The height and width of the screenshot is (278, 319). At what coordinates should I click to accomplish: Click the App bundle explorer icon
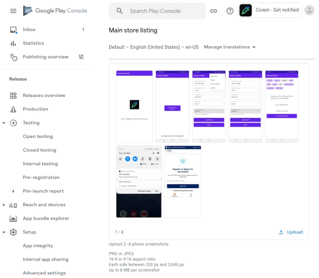pyautogui.click(x=14, y=218)
